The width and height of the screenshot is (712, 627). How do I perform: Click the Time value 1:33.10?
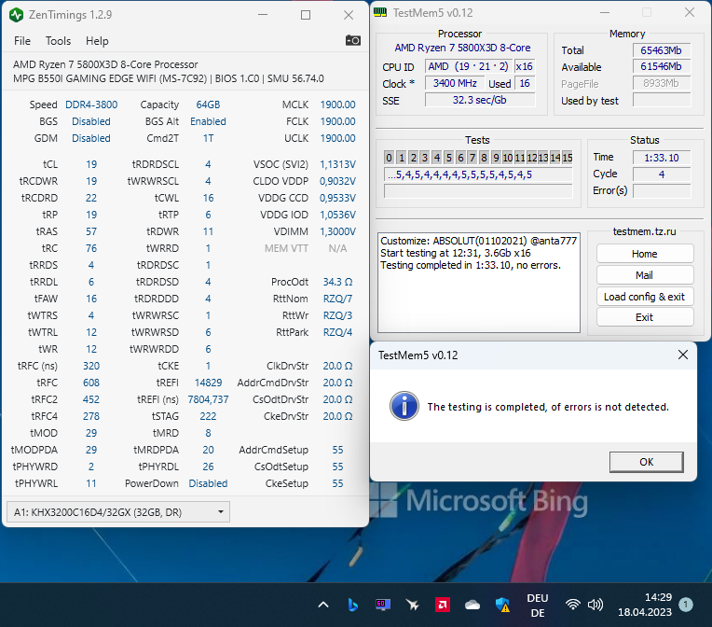(x=662, y=158)
